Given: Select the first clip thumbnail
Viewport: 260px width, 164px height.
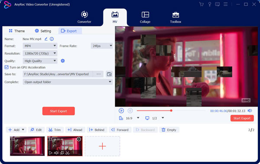Looking at the screenshot, I should click(27, 146).
